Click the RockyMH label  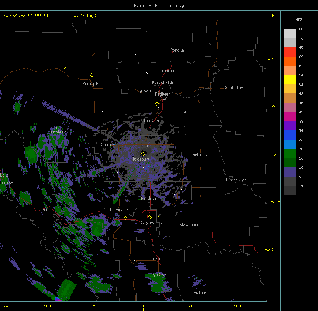pos(90,84)
